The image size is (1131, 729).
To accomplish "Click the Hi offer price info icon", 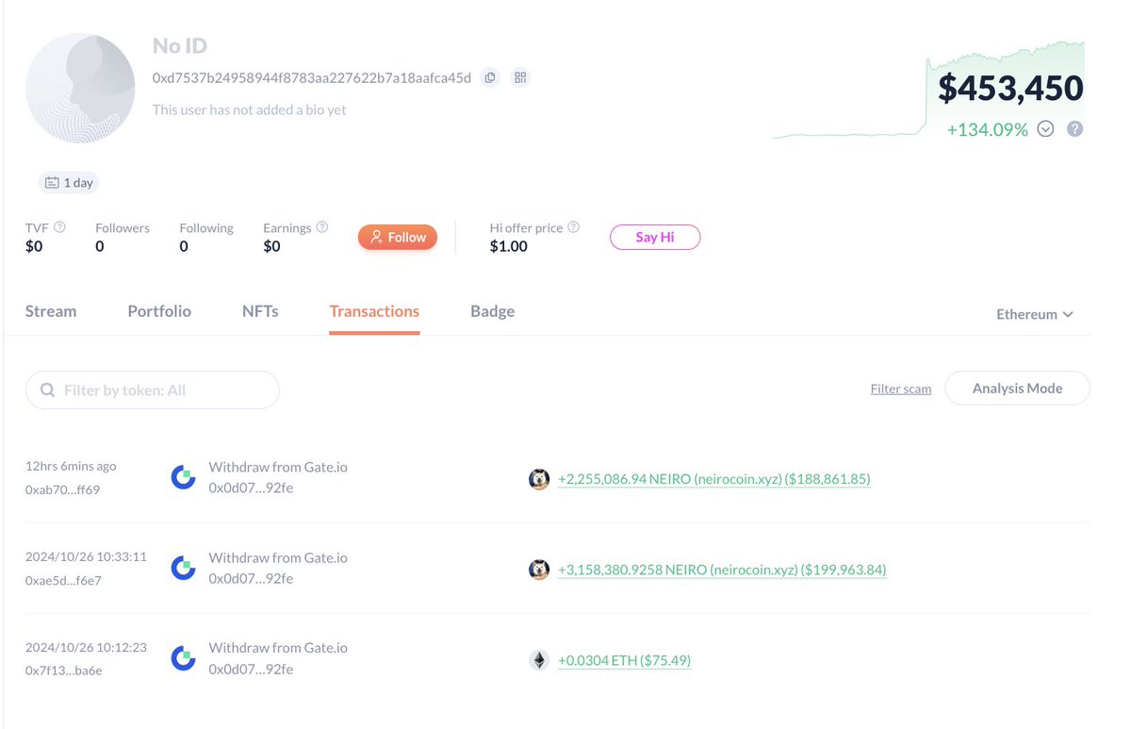I will click(573, 227).
